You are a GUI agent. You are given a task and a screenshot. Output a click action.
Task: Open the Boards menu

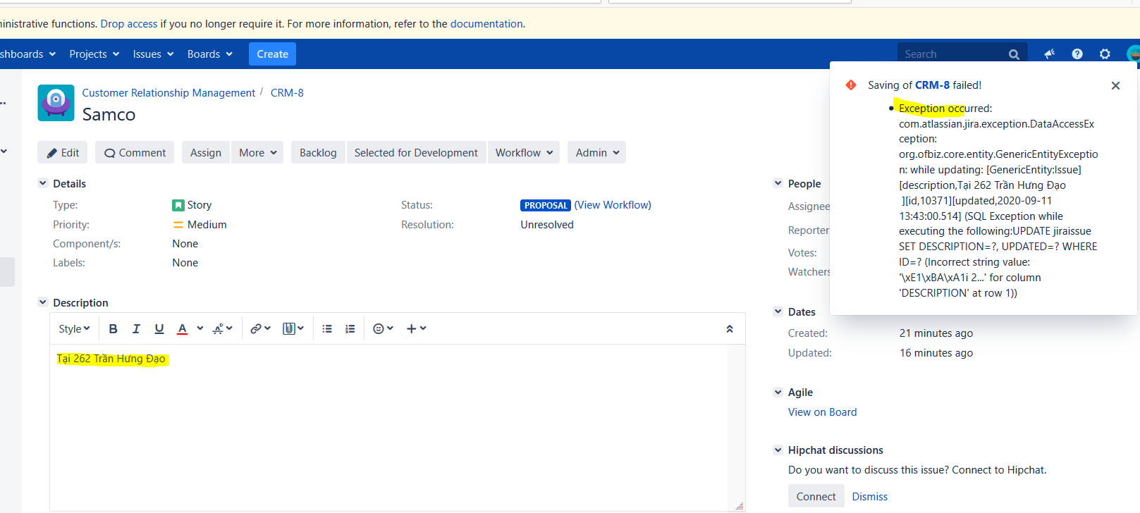pos(209,54)
